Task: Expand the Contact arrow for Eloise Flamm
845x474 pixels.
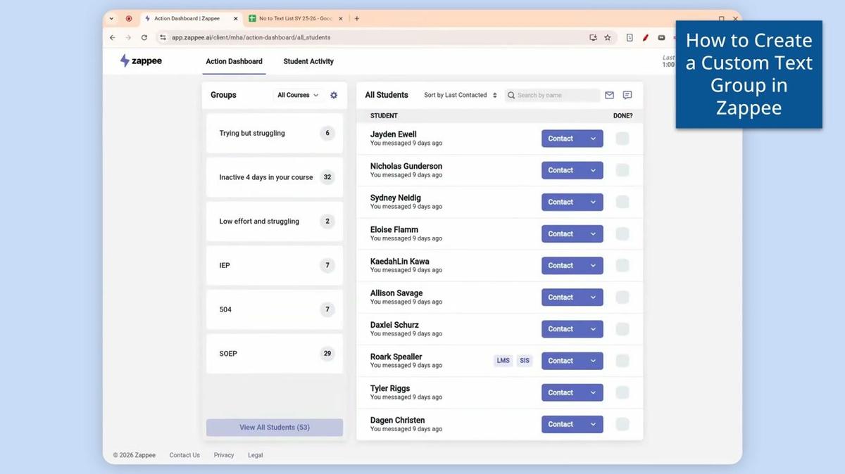Action: click(x=593, y=233)
